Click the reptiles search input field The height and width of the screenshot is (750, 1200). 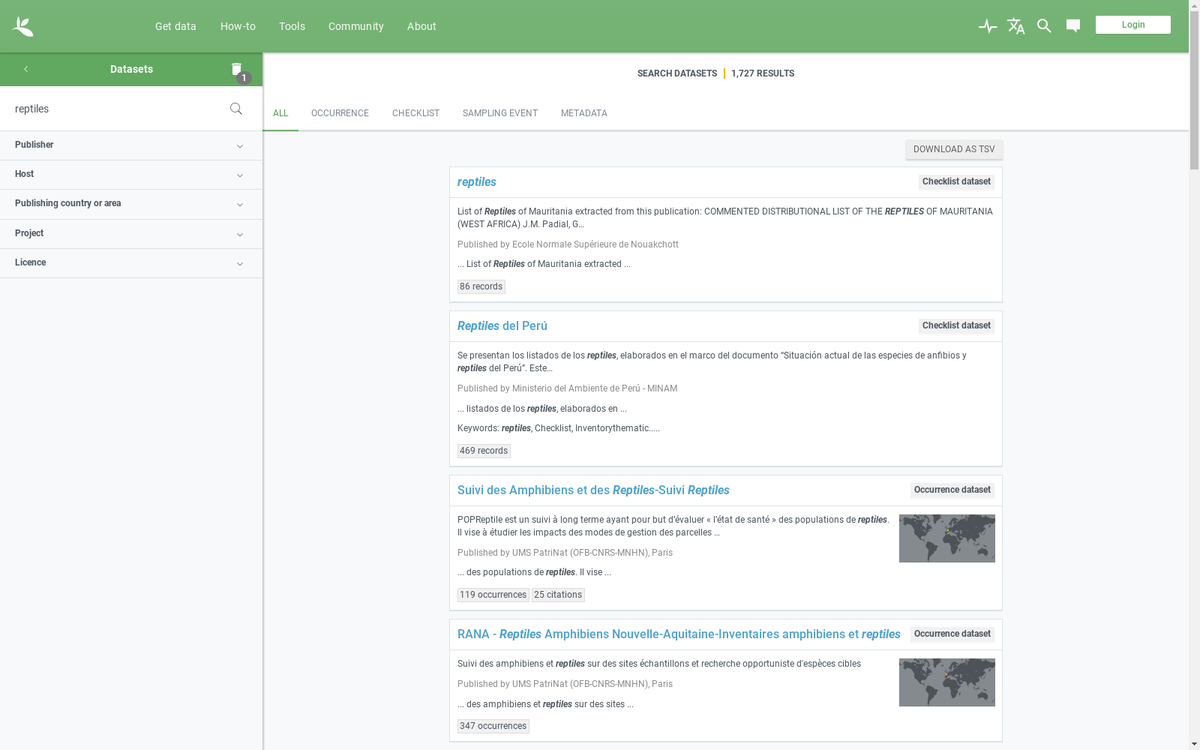[x=116, y=109]
